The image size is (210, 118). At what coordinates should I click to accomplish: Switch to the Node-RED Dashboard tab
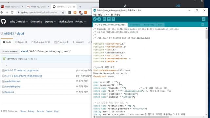(x=38, y=7)
